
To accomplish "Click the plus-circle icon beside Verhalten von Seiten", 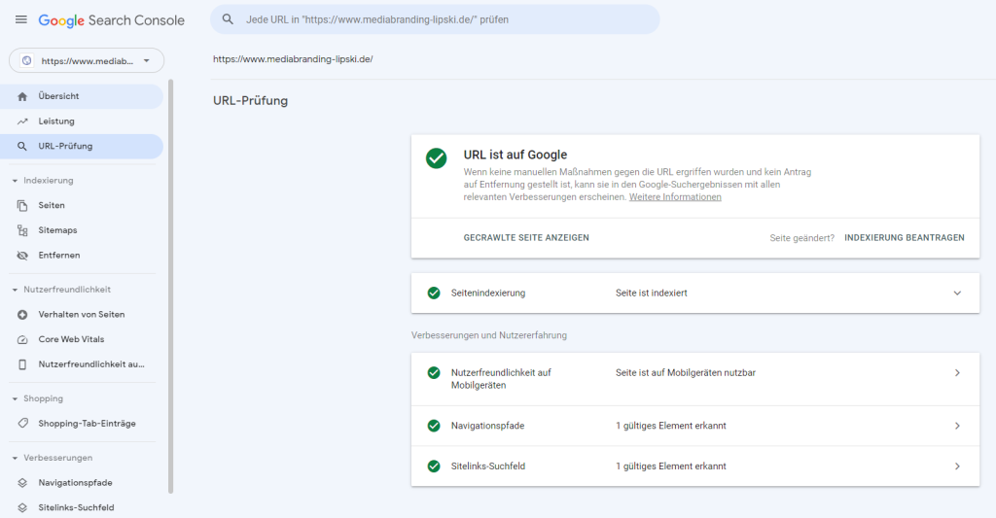I will 22,314.
